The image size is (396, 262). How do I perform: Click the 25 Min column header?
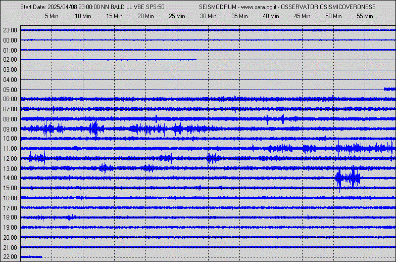(177, 16)
